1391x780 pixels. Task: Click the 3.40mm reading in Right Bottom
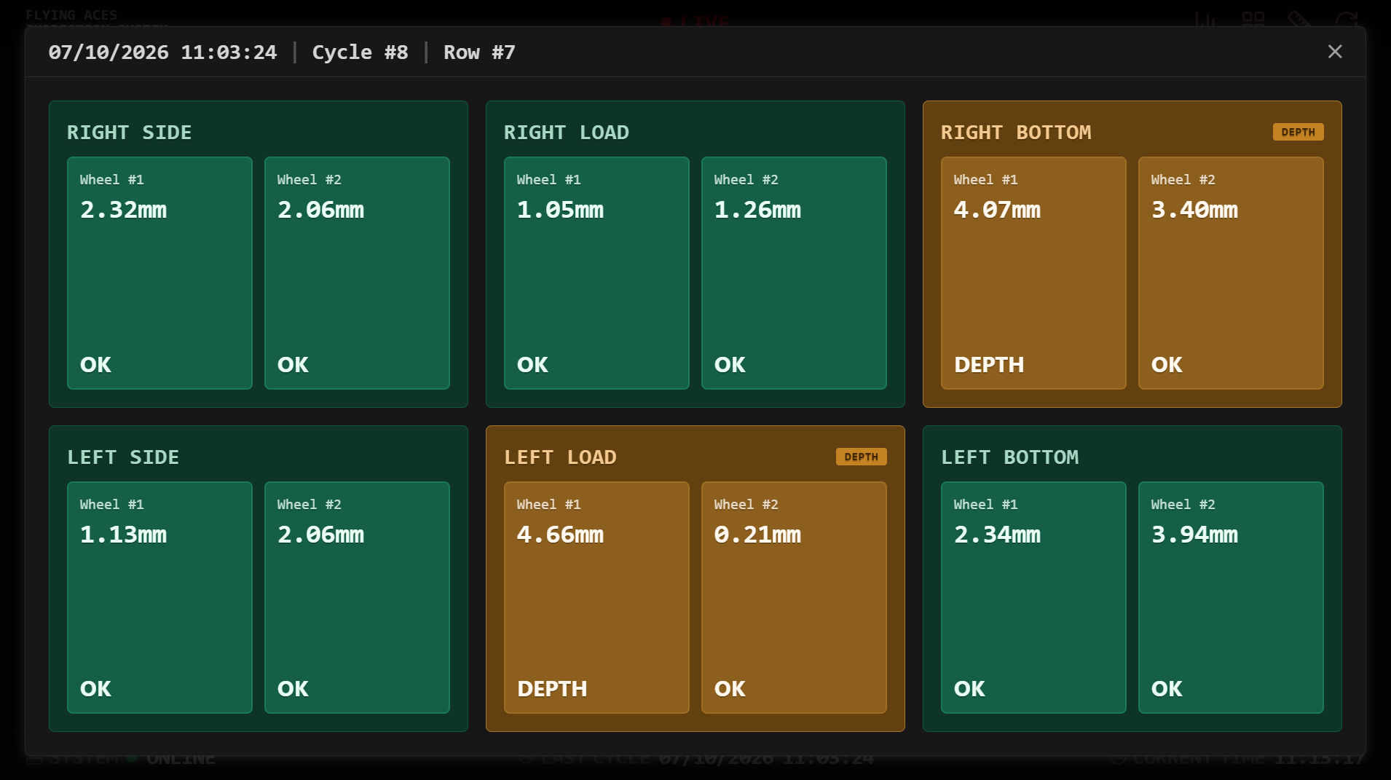[1194, 210]
